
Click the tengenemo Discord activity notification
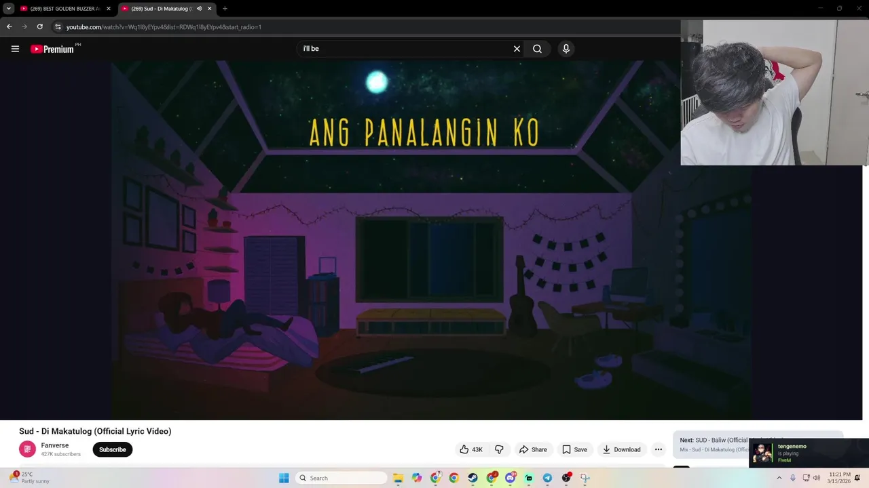point(809,453)
